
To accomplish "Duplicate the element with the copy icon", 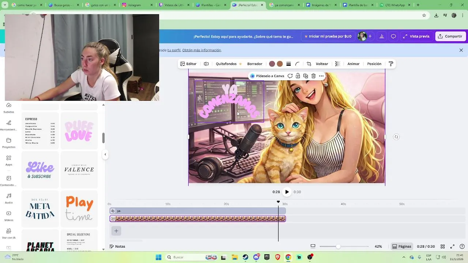I will pyautogui.click(x=306, y=76).
